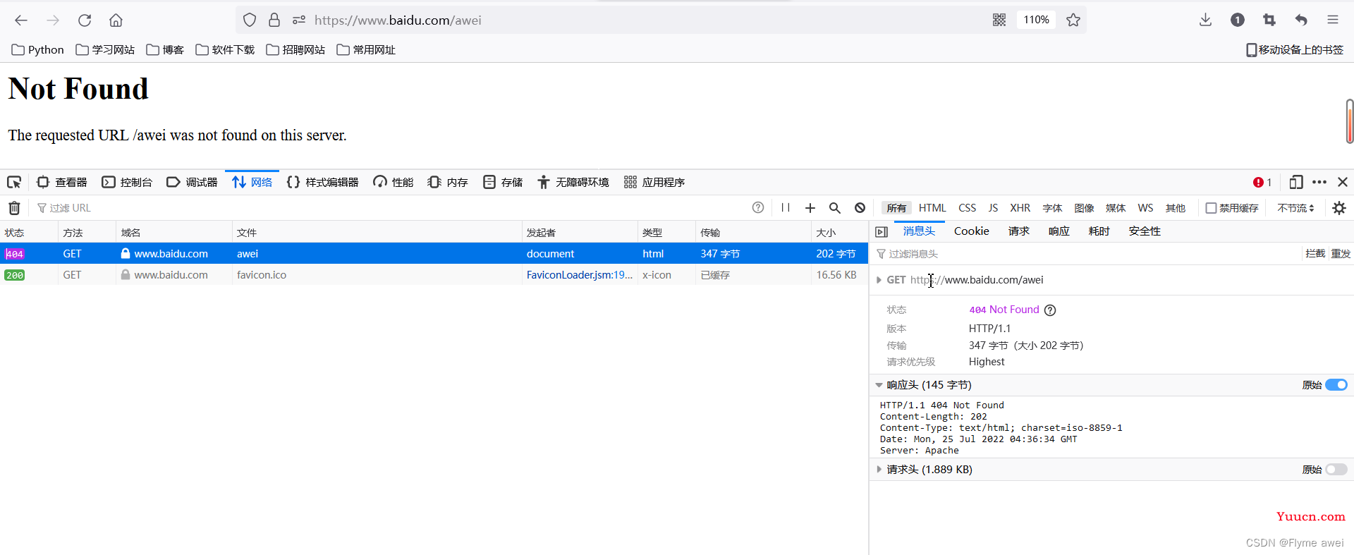Open the screenshot crop tool
The height and width of the screenshot is (555, 1354).
(1269, 20)
